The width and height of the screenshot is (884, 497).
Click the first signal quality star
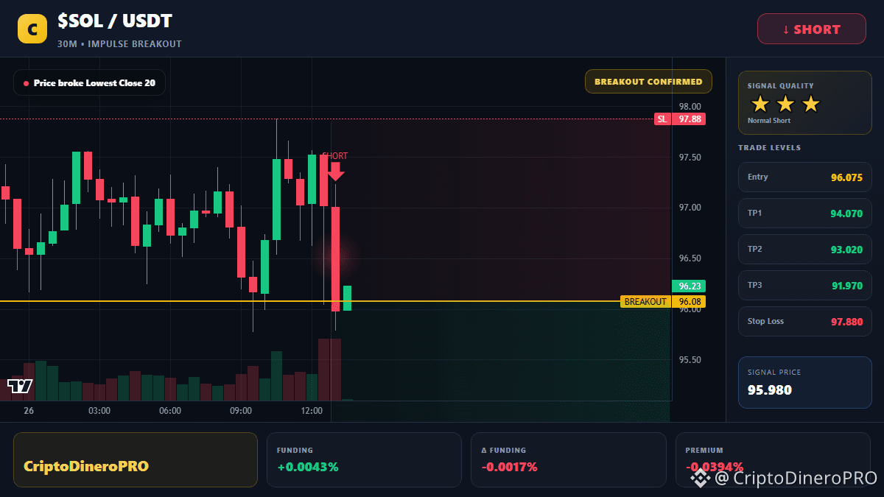pyautogui.click(x=760, y=104)
